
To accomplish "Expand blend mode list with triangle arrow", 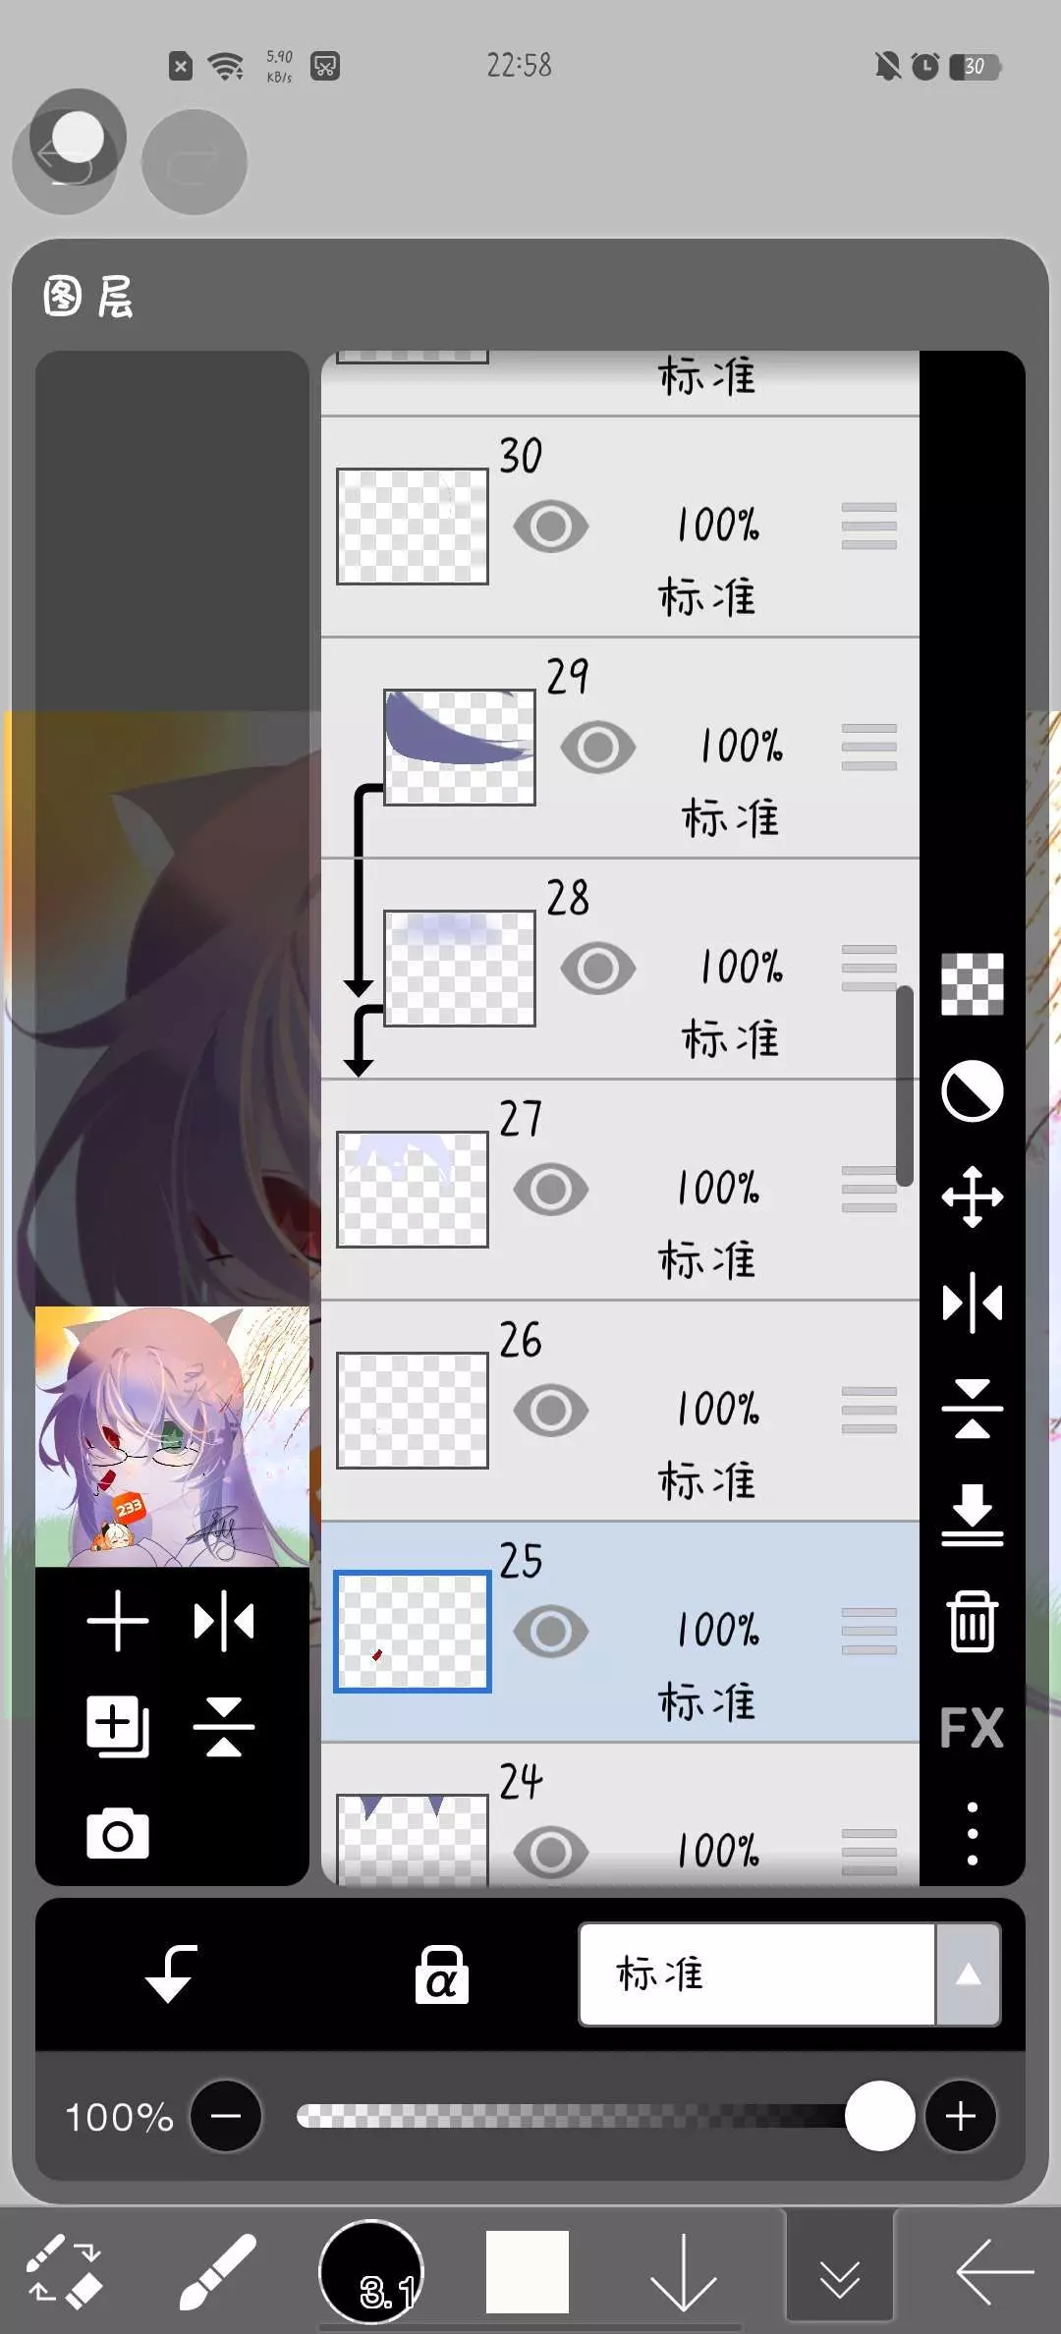I will 969,1974.
